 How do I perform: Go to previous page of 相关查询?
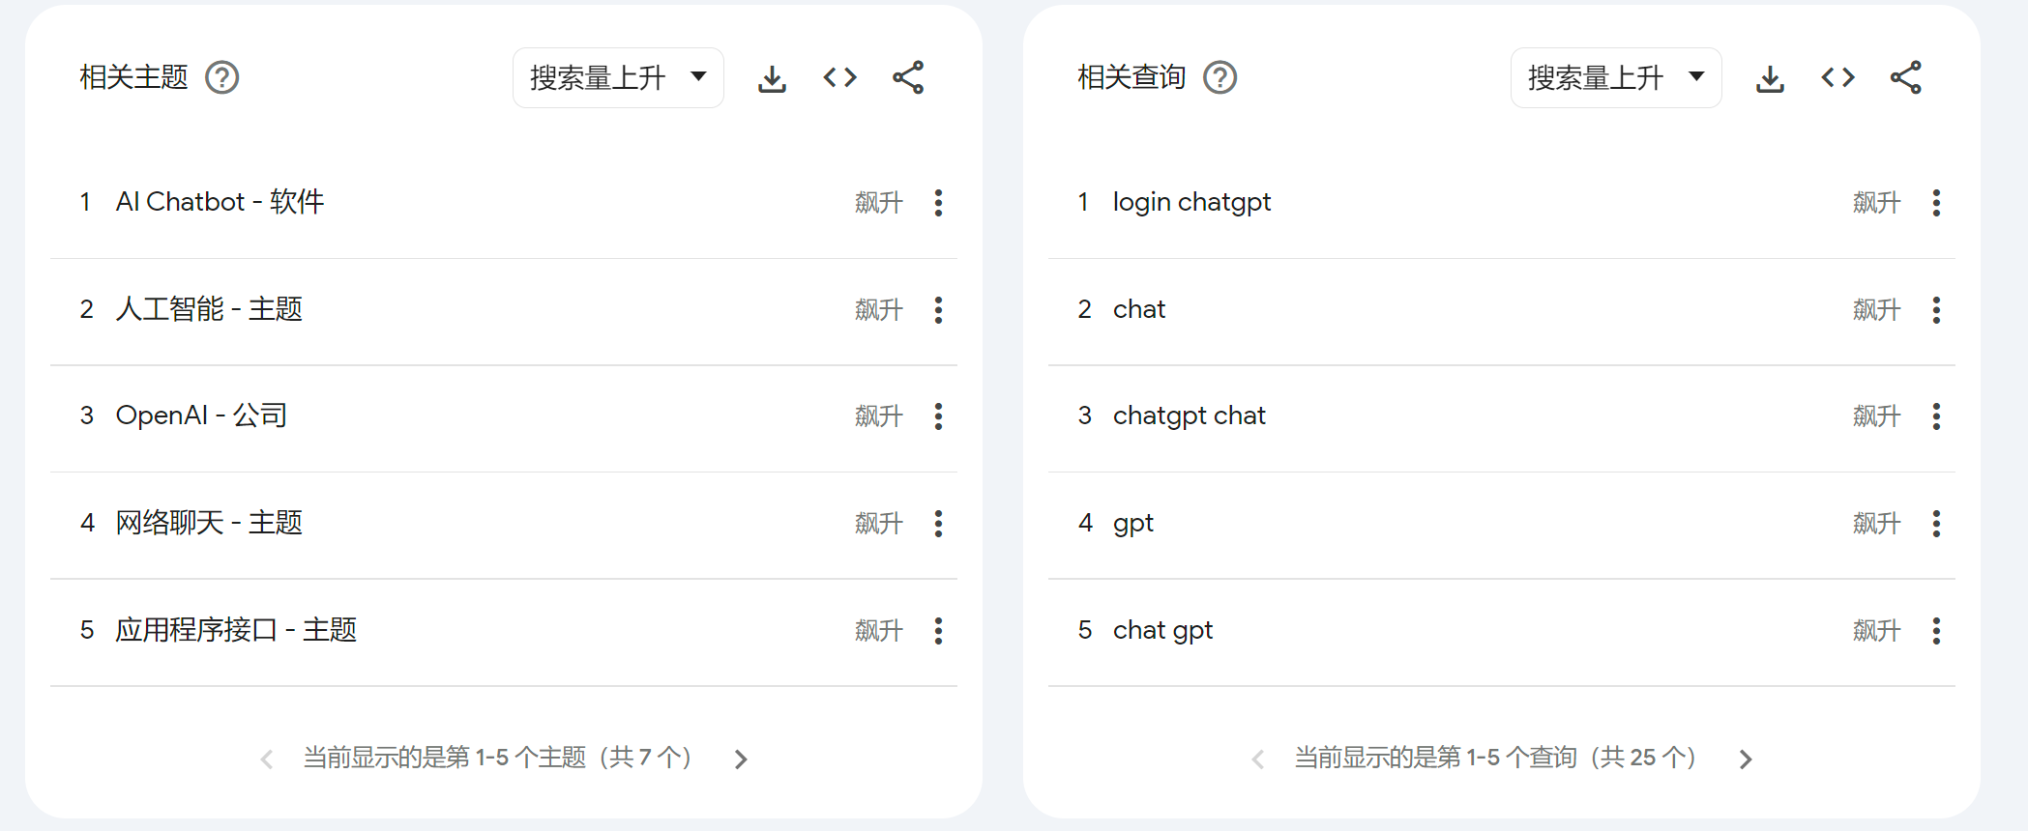(1258, 759)
